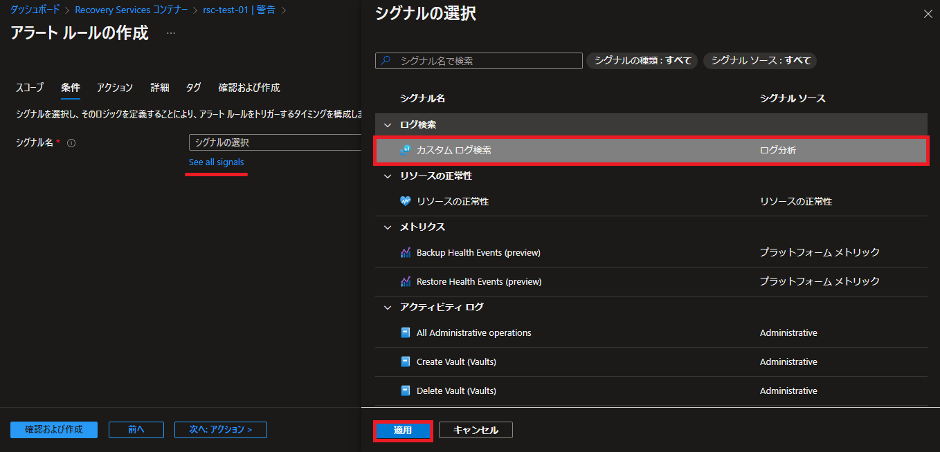Select Delete Vault (Vaults) signal
This screenshot has height=452, width=940.
(x=651, y=390)
